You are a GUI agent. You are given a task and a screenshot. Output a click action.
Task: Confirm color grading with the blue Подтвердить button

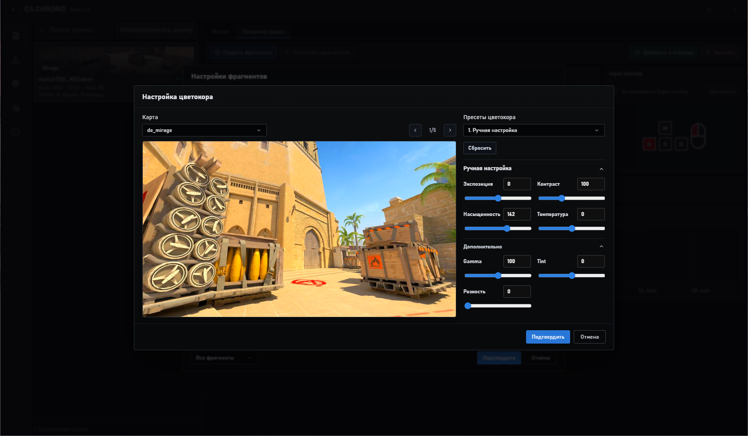point(548,337)
